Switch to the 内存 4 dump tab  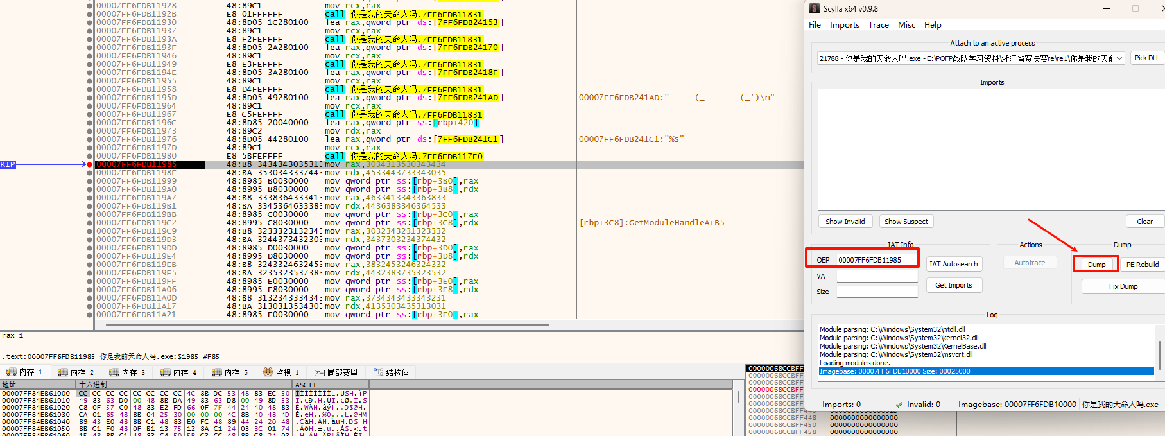coord(179,372)
